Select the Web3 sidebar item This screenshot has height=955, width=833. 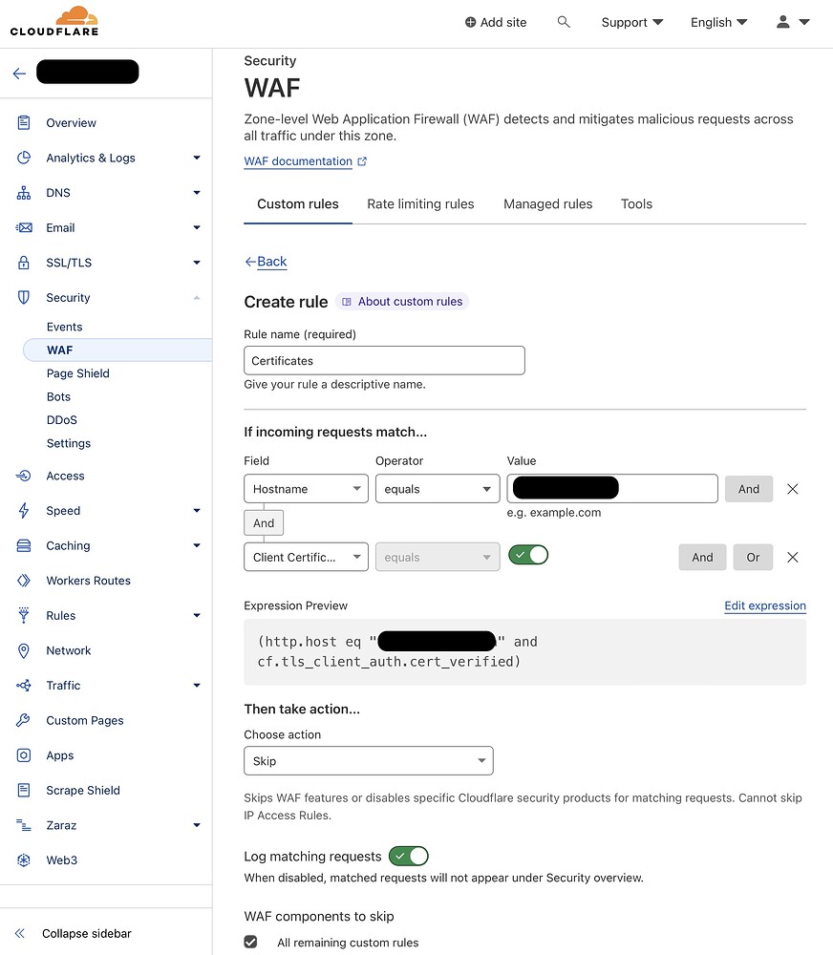pyautogui.click(x=61, y=859)
